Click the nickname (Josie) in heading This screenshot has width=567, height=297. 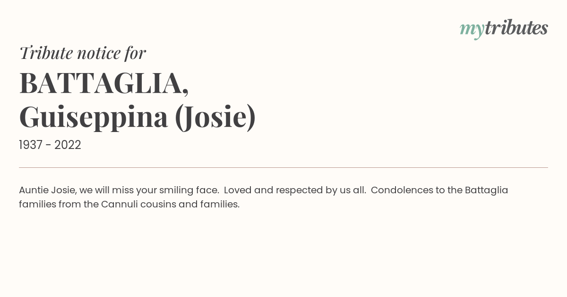(x=215, y=117)
